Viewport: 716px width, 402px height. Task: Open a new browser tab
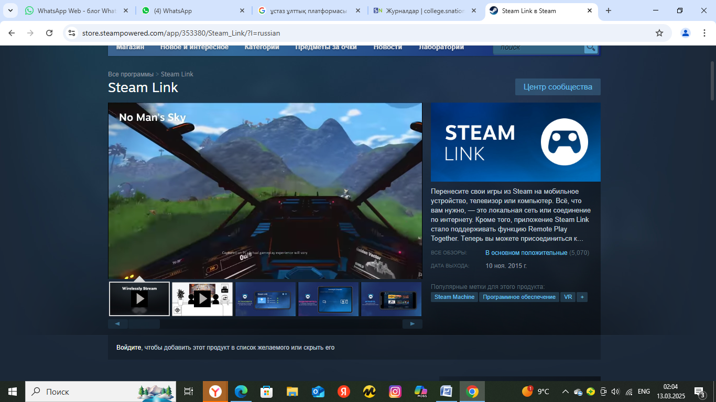click(x=609, y=10)
